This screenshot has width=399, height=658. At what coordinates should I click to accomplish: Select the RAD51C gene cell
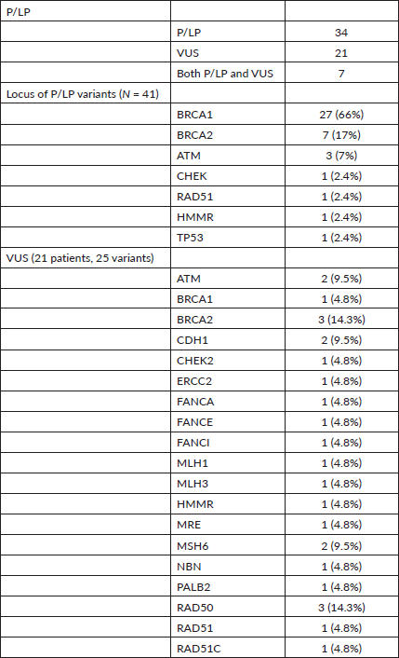[228, 648]
